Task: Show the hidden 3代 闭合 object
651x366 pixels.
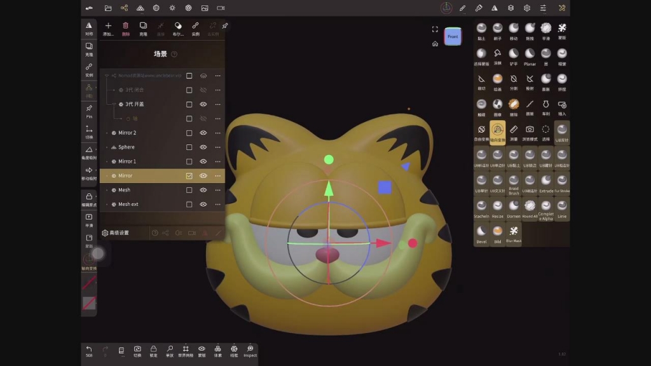Action: 203,90
